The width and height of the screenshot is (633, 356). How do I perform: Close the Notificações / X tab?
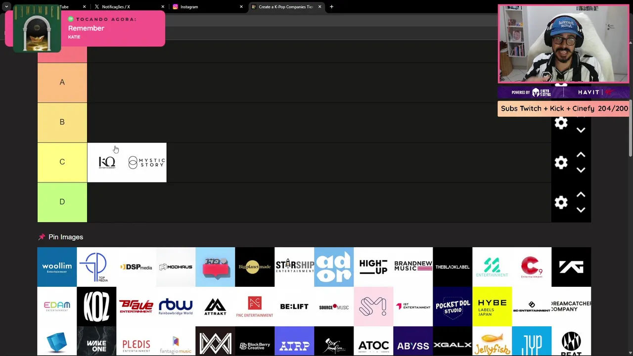point(163,7)
